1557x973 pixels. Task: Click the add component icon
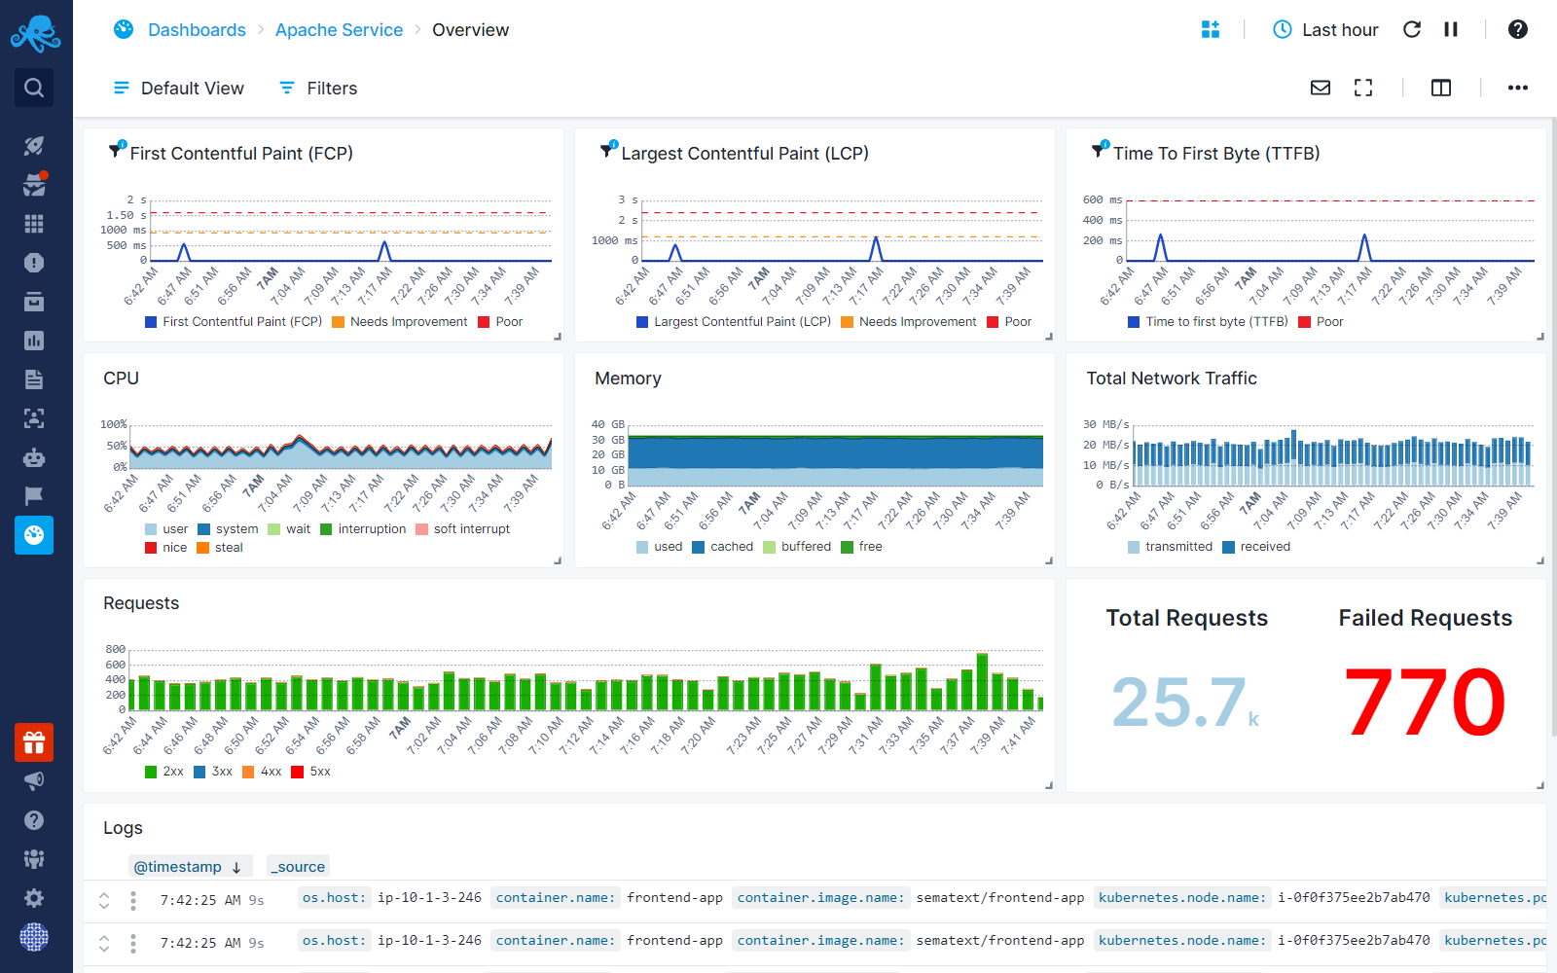pos(1211,29)
